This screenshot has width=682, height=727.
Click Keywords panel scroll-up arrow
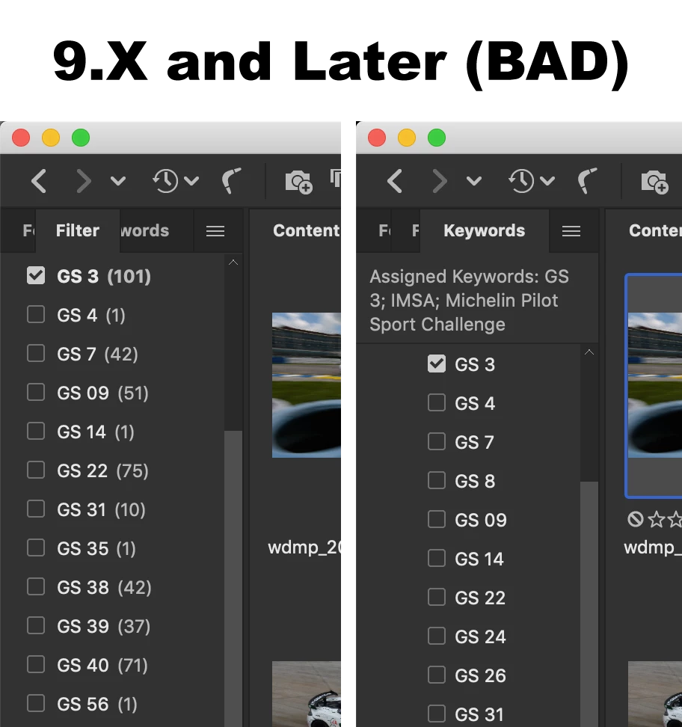(589, 352)
